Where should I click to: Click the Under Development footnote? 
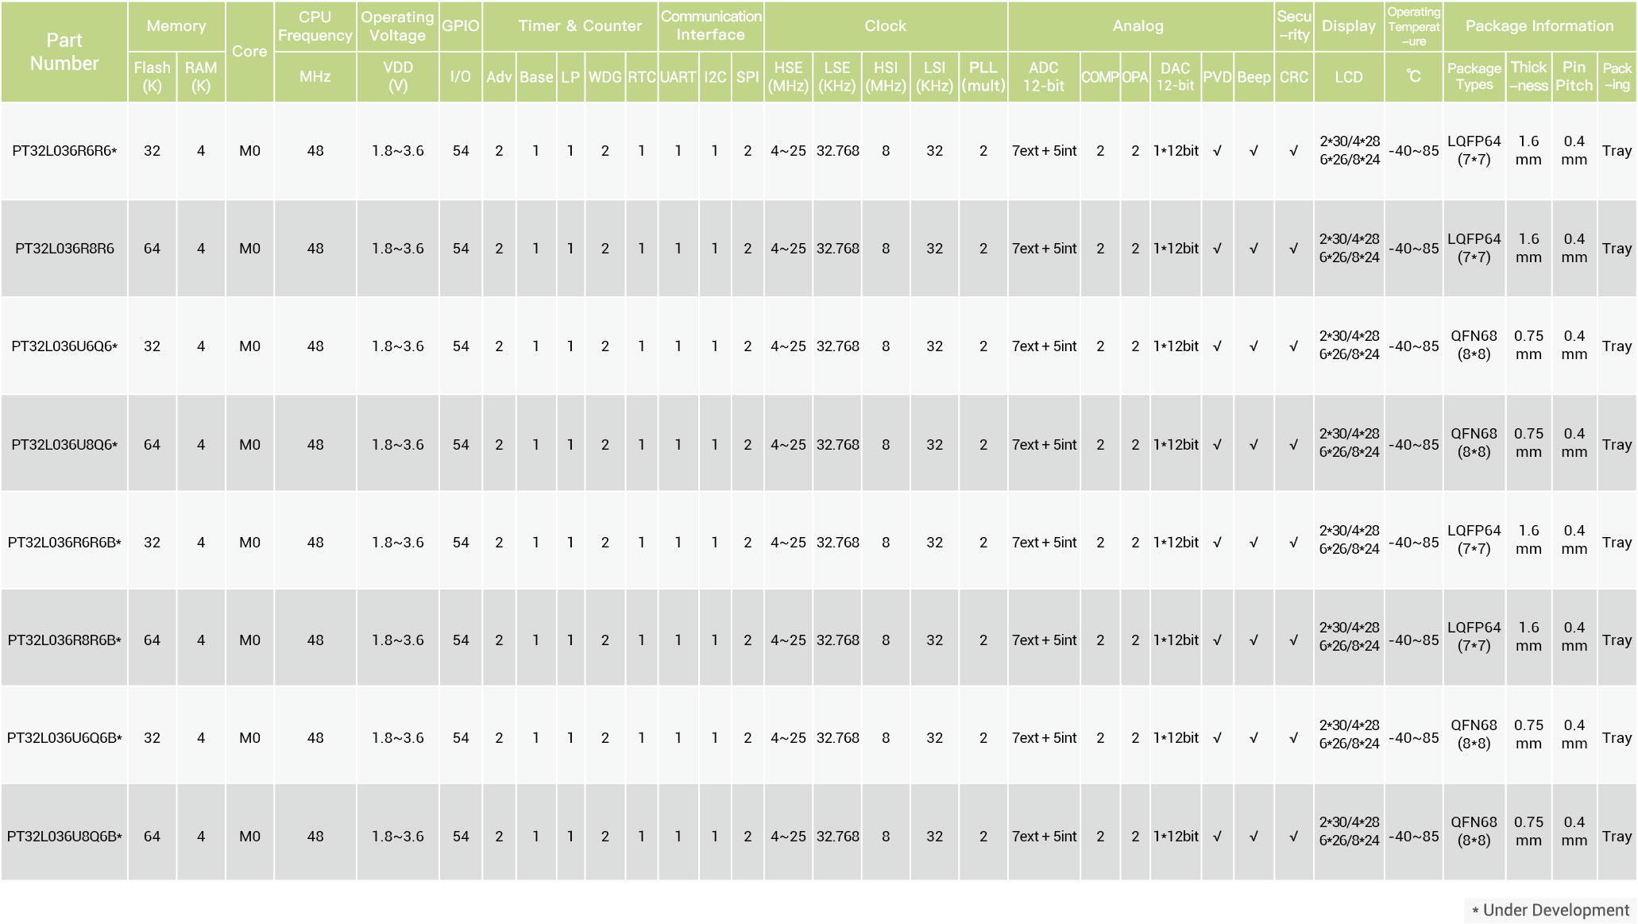point(1550,910)
